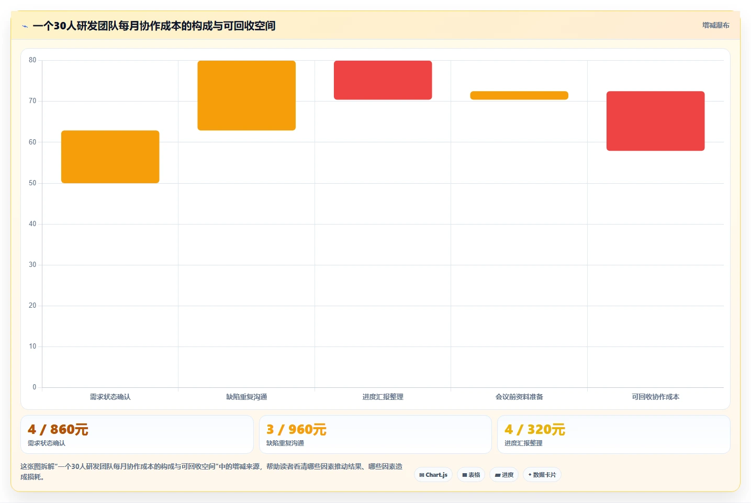Screen dimensions: 751x503
Task: Open the 3 / 960元 缺陷重复沟通 card
Action: [x=375, y=434]
